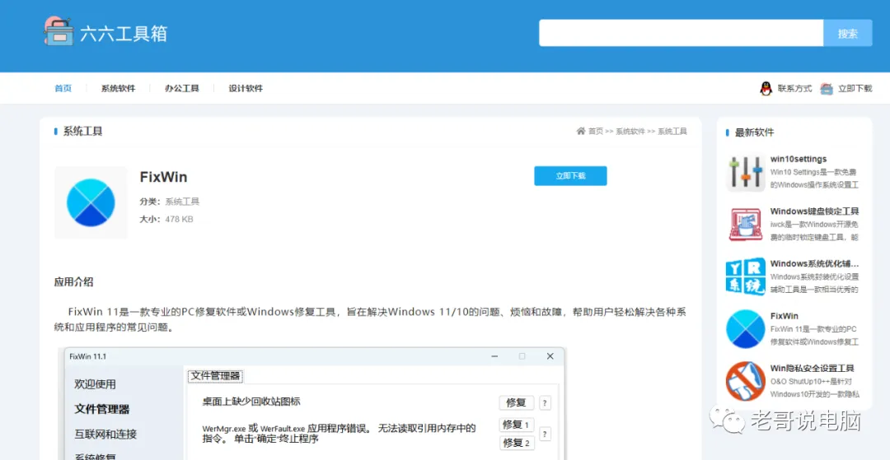Click the 系统工具 category value
The width and height of the screenshot is (890, 460).
tap(182, 202)
